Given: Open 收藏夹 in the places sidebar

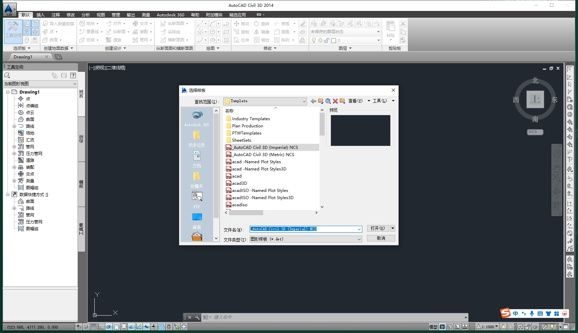Looking at the screenshot, I should 197,180.
